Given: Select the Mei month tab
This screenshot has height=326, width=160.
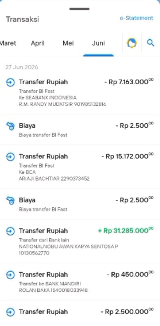Looking at the screenshot, I should [68, 43].
